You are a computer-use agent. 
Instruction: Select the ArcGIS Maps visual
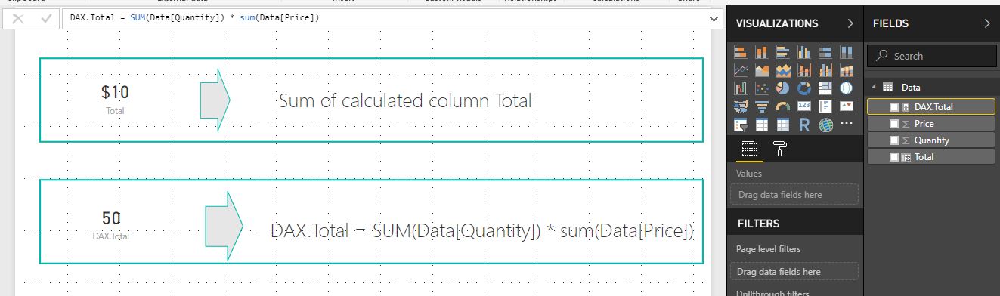tap(825, 125)
